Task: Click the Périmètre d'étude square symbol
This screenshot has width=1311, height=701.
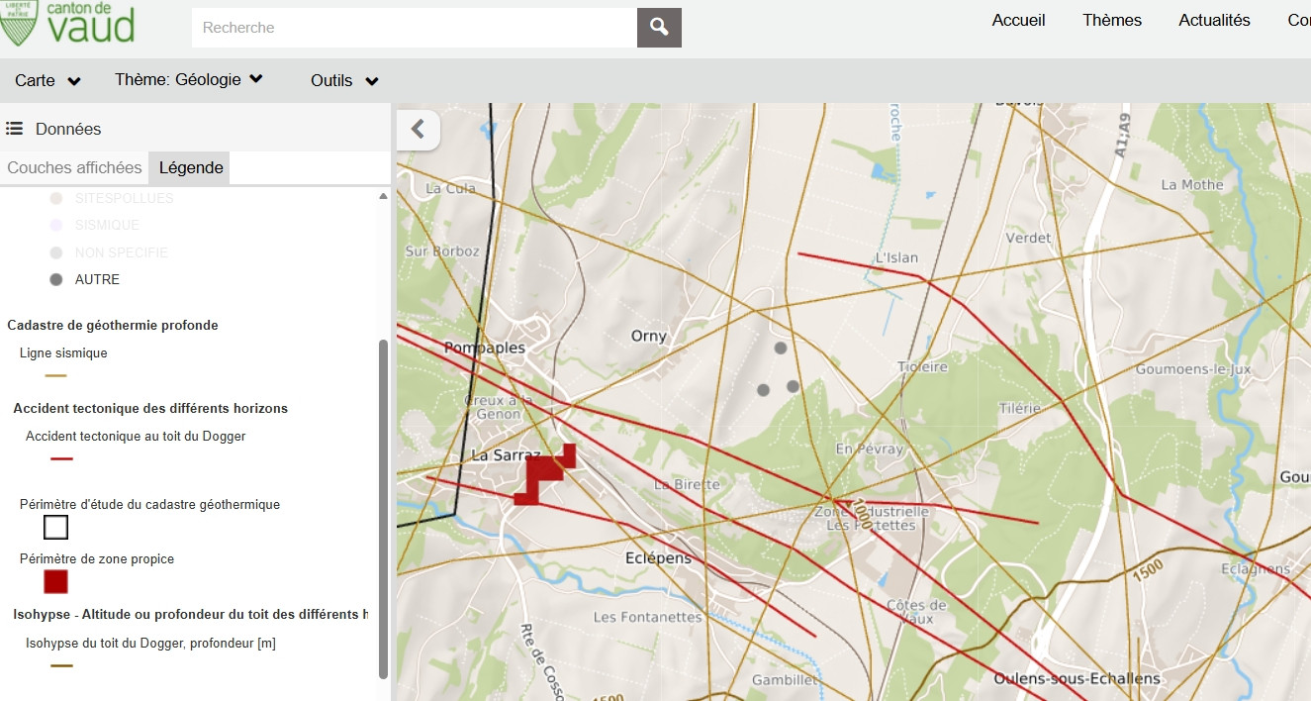Action: pyautogui.click(x=56, y=527)
